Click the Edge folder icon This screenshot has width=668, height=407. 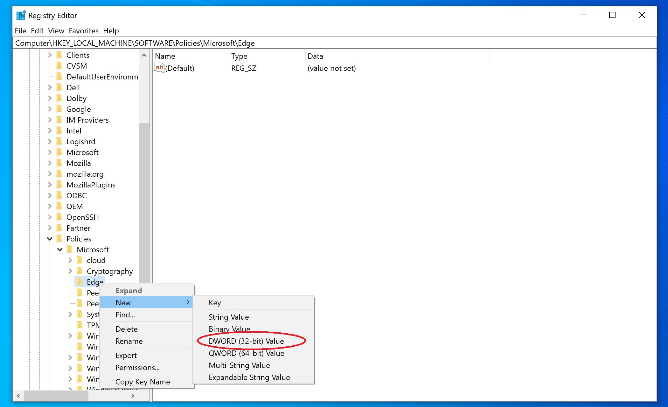80,282
